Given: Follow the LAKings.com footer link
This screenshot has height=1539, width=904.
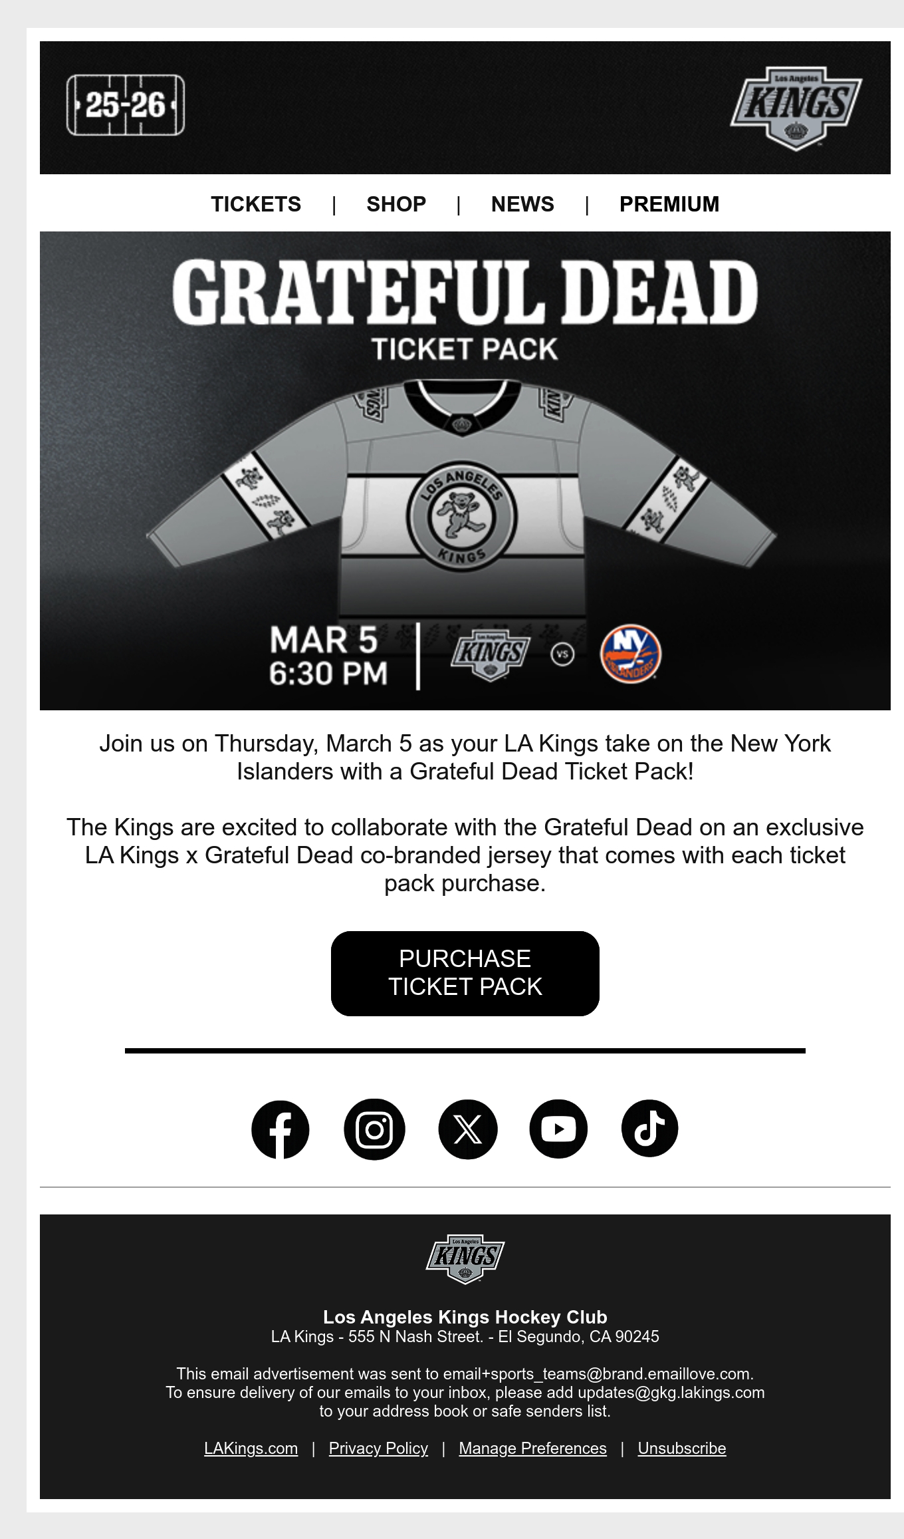Looking at the screenshot, I should click(251, 1448).
